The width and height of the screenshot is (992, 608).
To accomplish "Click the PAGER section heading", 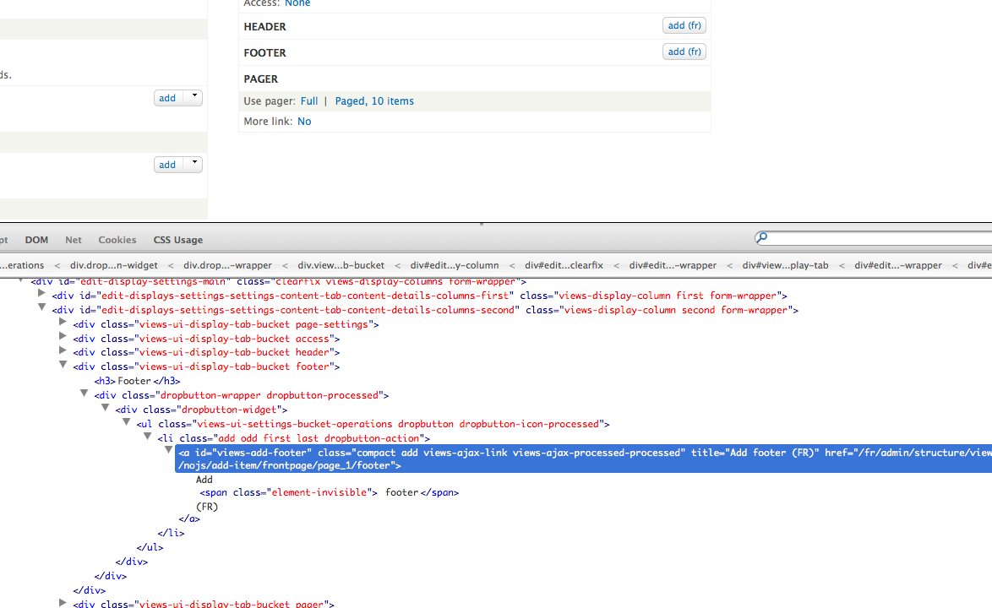I will coord(260,79).
